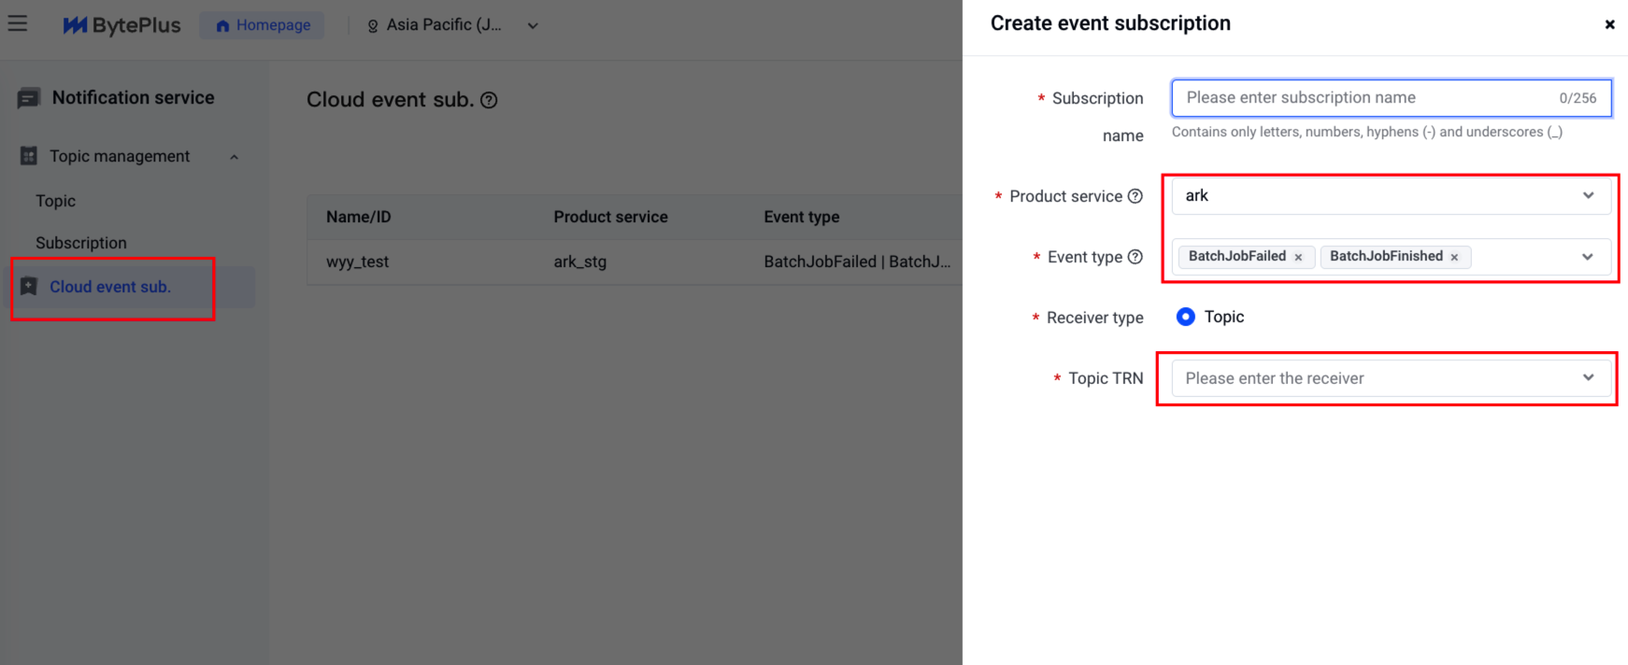1628x665 pixels.
Task: Select the Topic receiver type radio
Action: coord(1185,317)
